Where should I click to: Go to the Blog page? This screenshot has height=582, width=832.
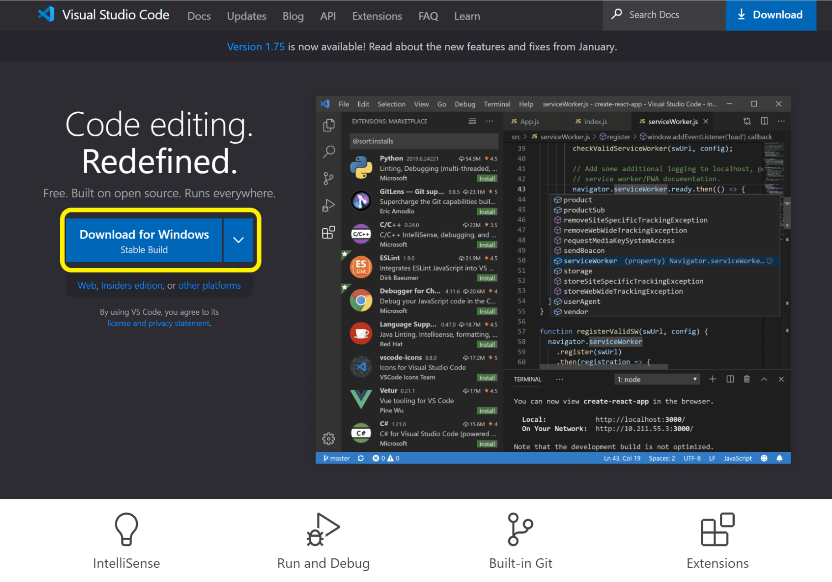(x=293, y=16)
